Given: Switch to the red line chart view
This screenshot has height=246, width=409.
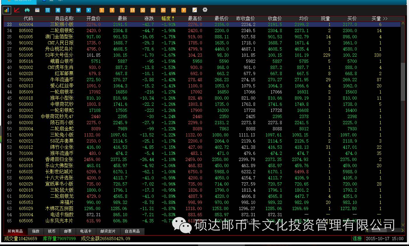Looking at the screenshot, I should tap(17, 10).
